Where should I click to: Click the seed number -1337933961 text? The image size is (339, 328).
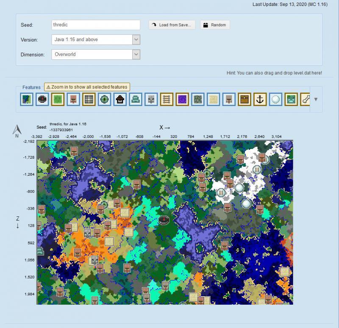(x=61, y=130)
